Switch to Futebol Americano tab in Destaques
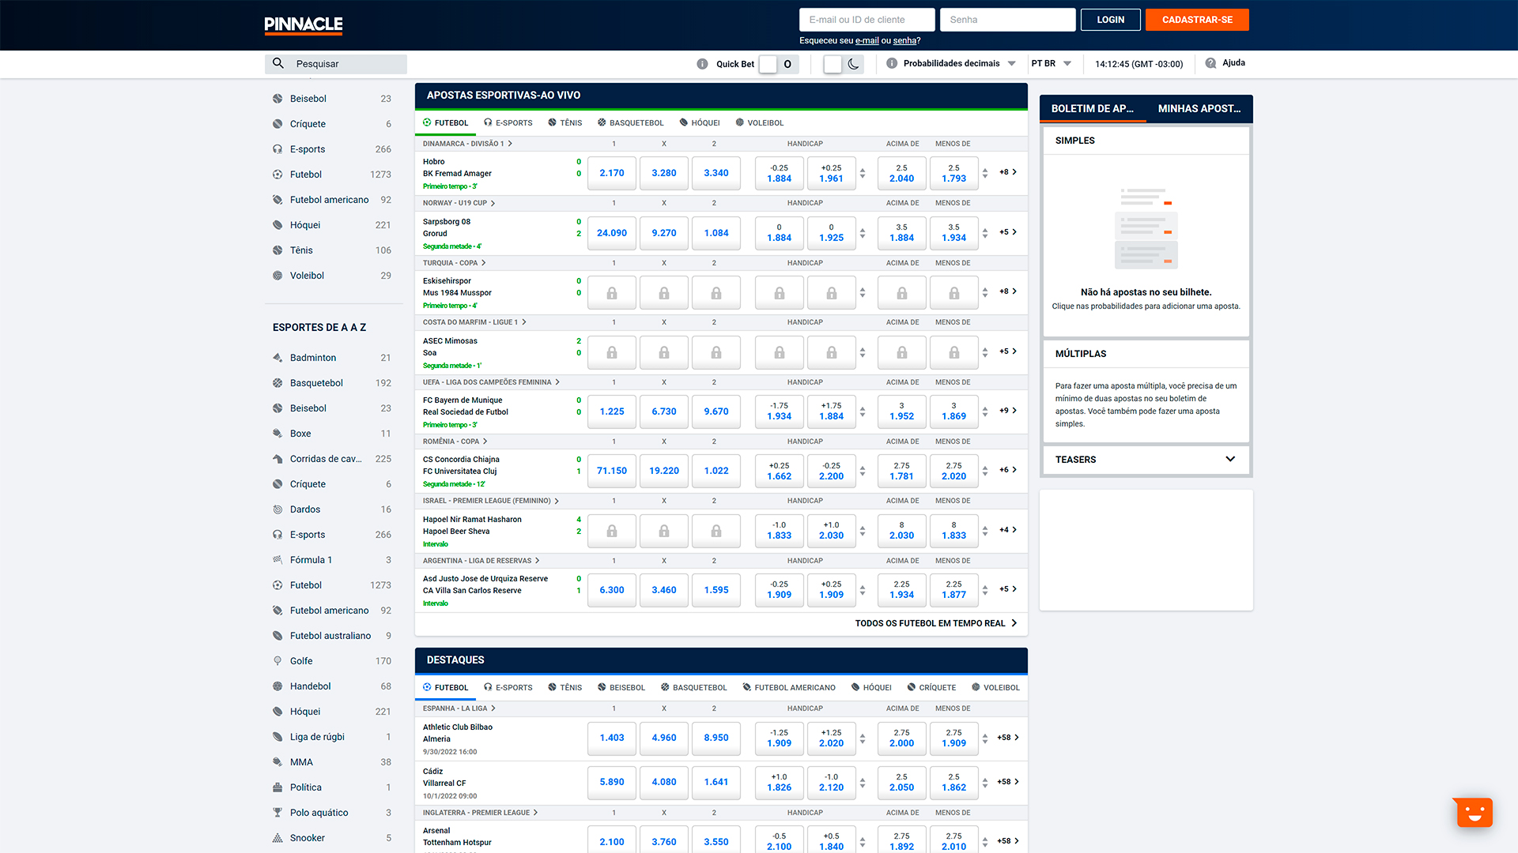The height and width of the screenshot is (853, 1518). 789,687
